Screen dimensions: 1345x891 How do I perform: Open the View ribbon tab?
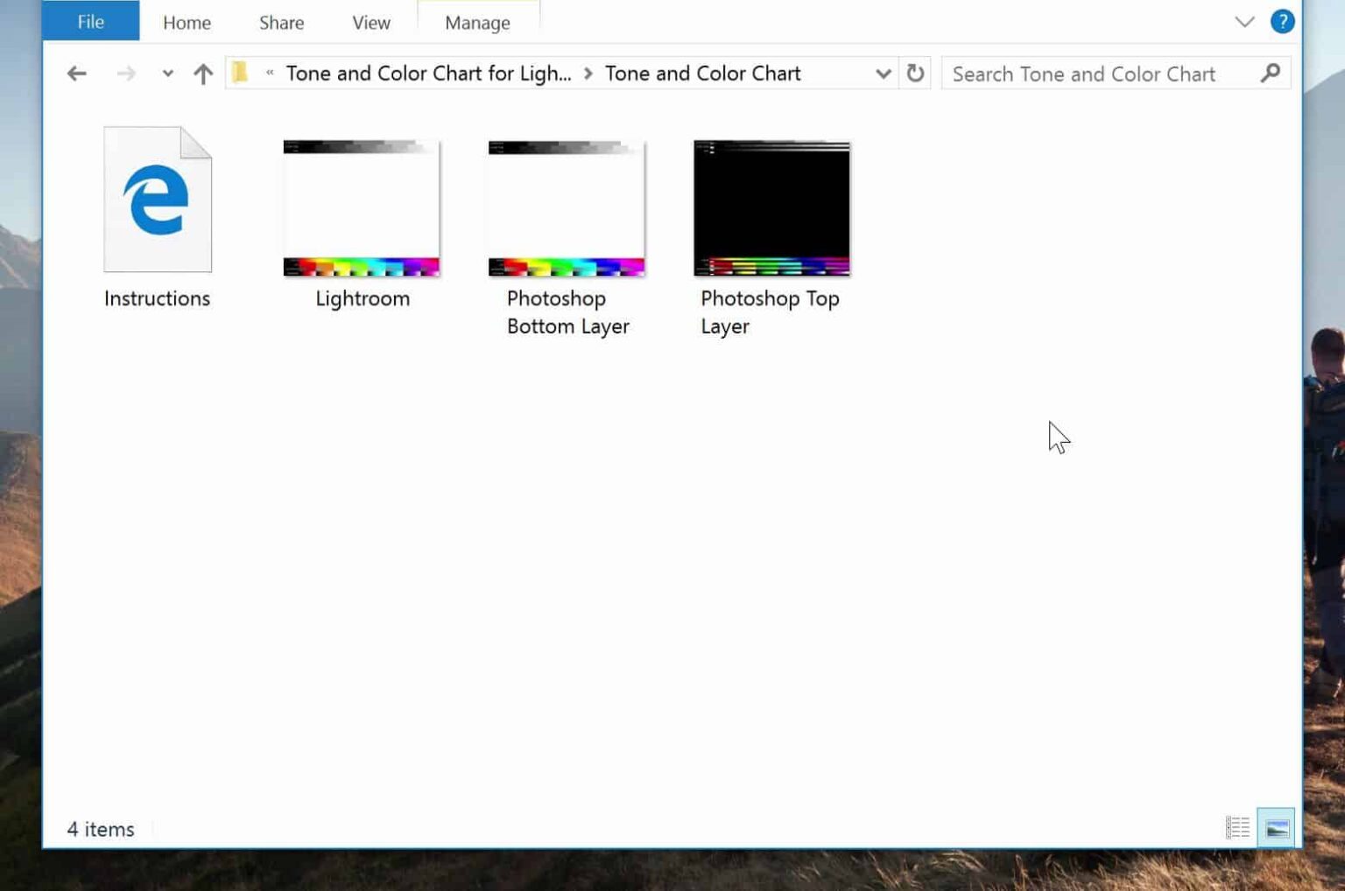click(x=370, y=22)
